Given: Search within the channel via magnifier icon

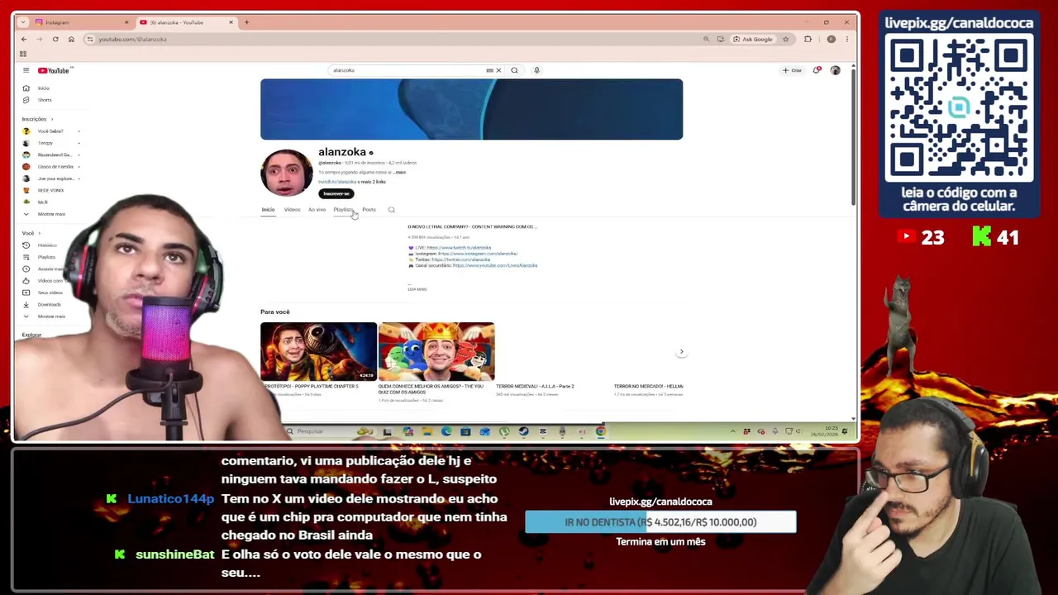Looking at the screenshot, I should click(392, 210).
